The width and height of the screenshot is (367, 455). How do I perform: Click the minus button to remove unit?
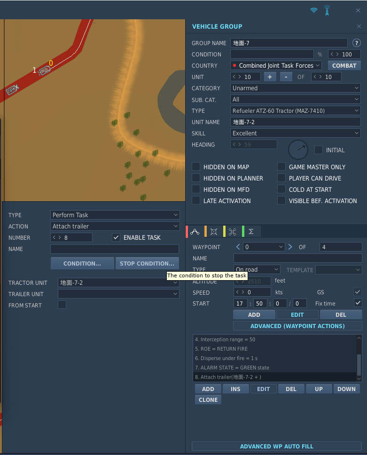[286, 77]
